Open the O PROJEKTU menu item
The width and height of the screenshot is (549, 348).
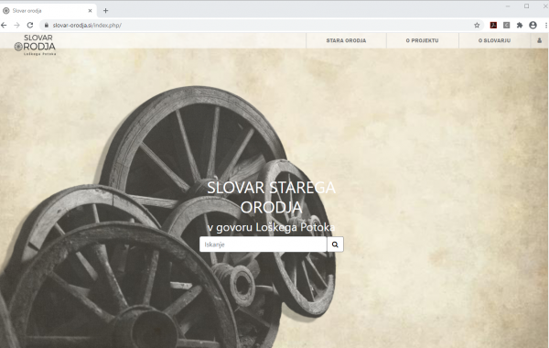click(422, 40)
